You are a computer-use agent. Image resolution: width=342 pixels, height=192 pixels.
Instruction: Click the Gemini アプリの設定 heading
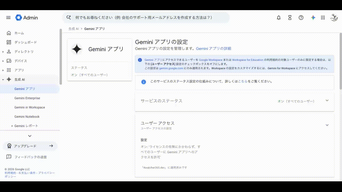coord(161,42)
